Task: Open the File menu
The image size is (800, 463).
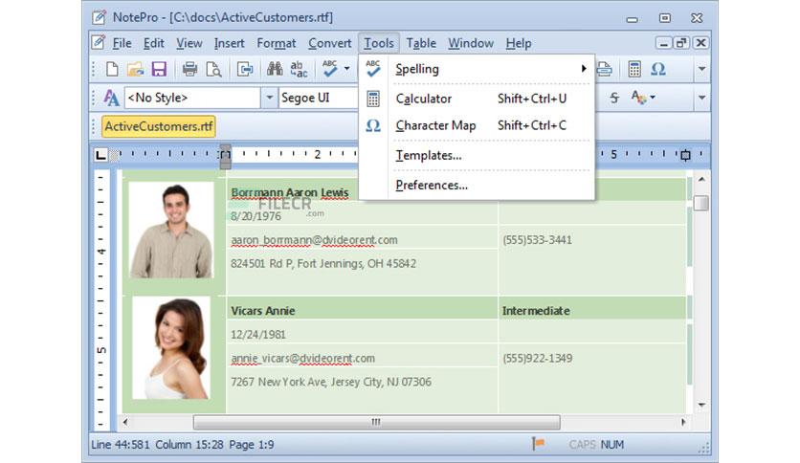Action: pyautogui.click(x=122, y=43)
